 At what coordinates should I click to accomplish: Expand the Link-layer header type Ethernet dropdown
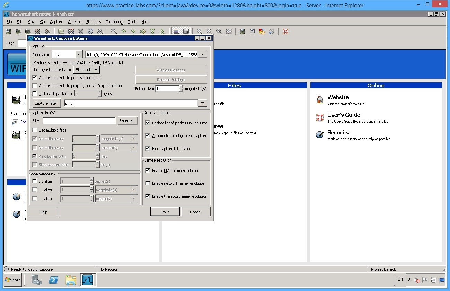tap(96, 70)
